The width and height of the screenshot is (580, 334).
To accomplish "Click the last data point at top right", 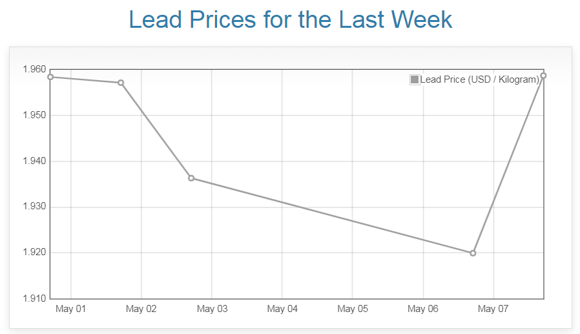I will pyautogui.click(x=544, y=76).
